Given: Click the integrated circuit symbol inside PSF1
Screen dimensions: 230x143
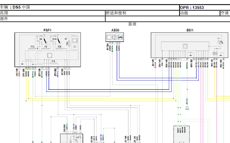Looking at the screenshot, I should (50, 56).
